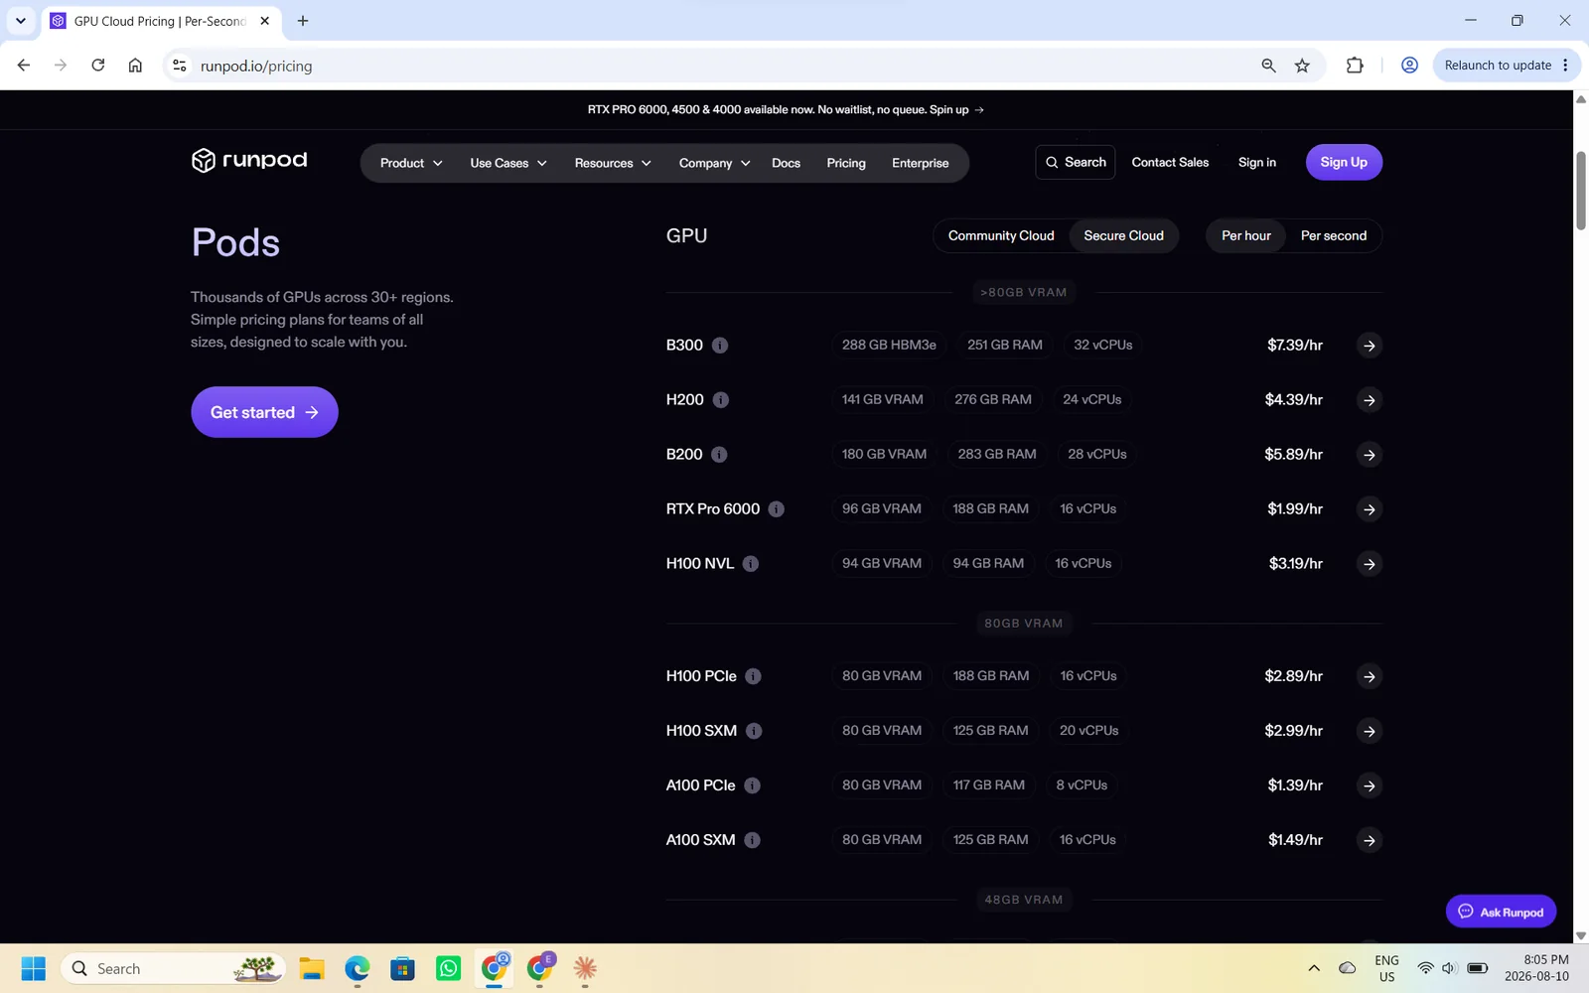Open Contact Sales link
This screenshot has height=993, width=1589.
1170,162
